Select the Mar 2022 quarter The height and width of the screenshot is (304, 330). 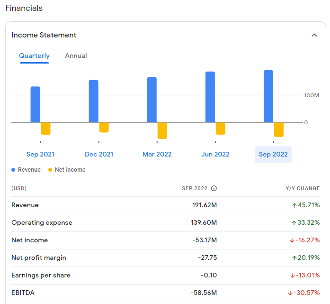(x=157, y=154)
